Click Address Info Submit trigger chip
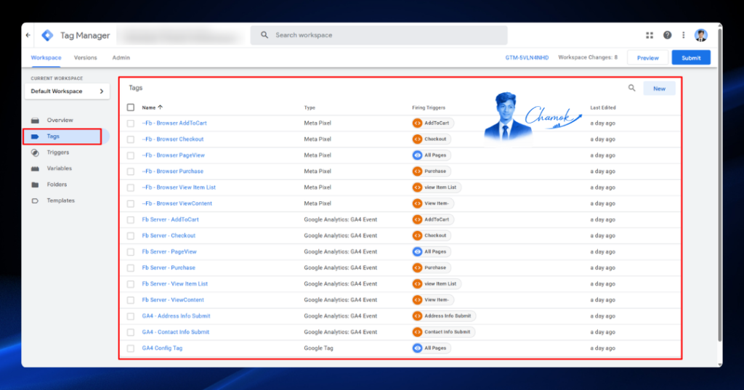The height and width of the screenshot is (390, 744). coord(444,316)
